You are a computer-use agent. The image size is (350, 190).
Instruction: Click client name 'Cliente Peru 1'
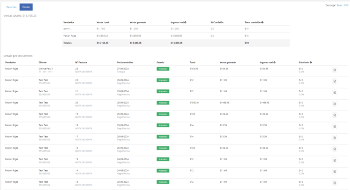[x=46, y=69]
